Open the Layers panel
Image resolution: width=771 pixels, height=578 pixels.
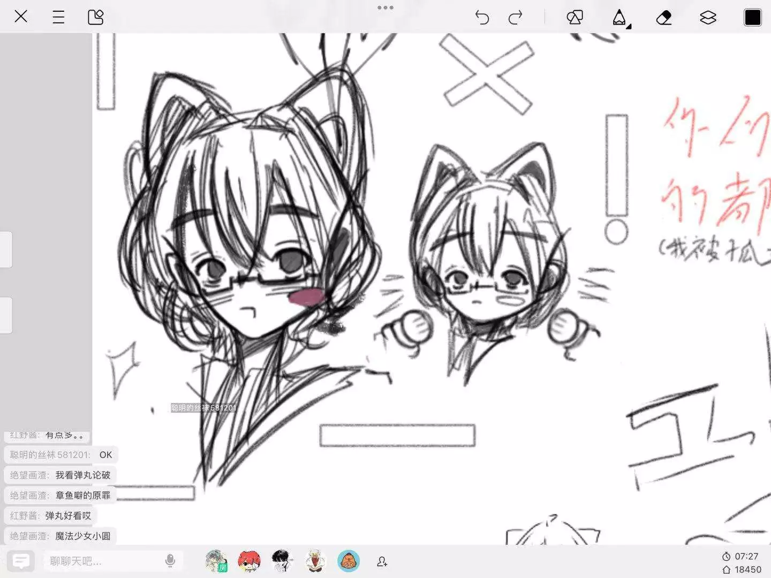click(x=708, y=18)
